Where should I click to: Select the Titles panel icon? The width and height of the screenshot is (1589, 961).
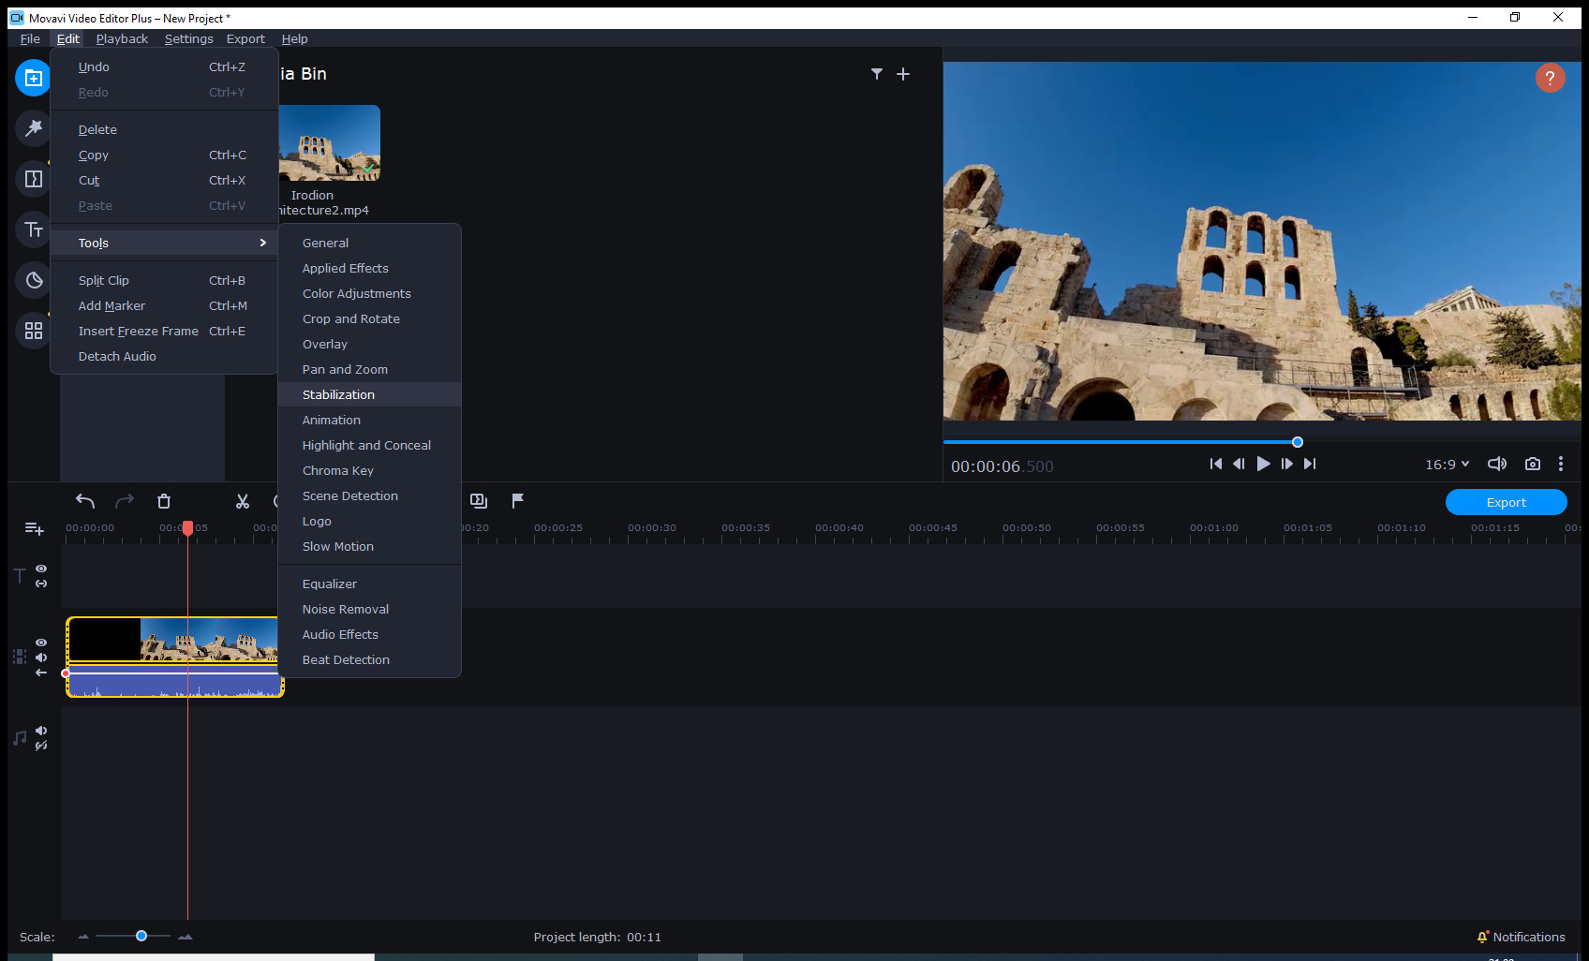pyautogui.click(x=33, y=229)
